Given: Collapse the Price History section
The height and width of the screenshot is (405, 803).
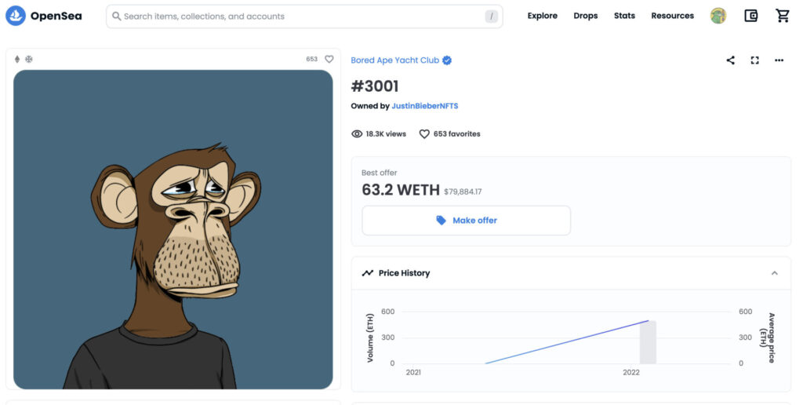Looking at the screenshot, I should (774, 273).
